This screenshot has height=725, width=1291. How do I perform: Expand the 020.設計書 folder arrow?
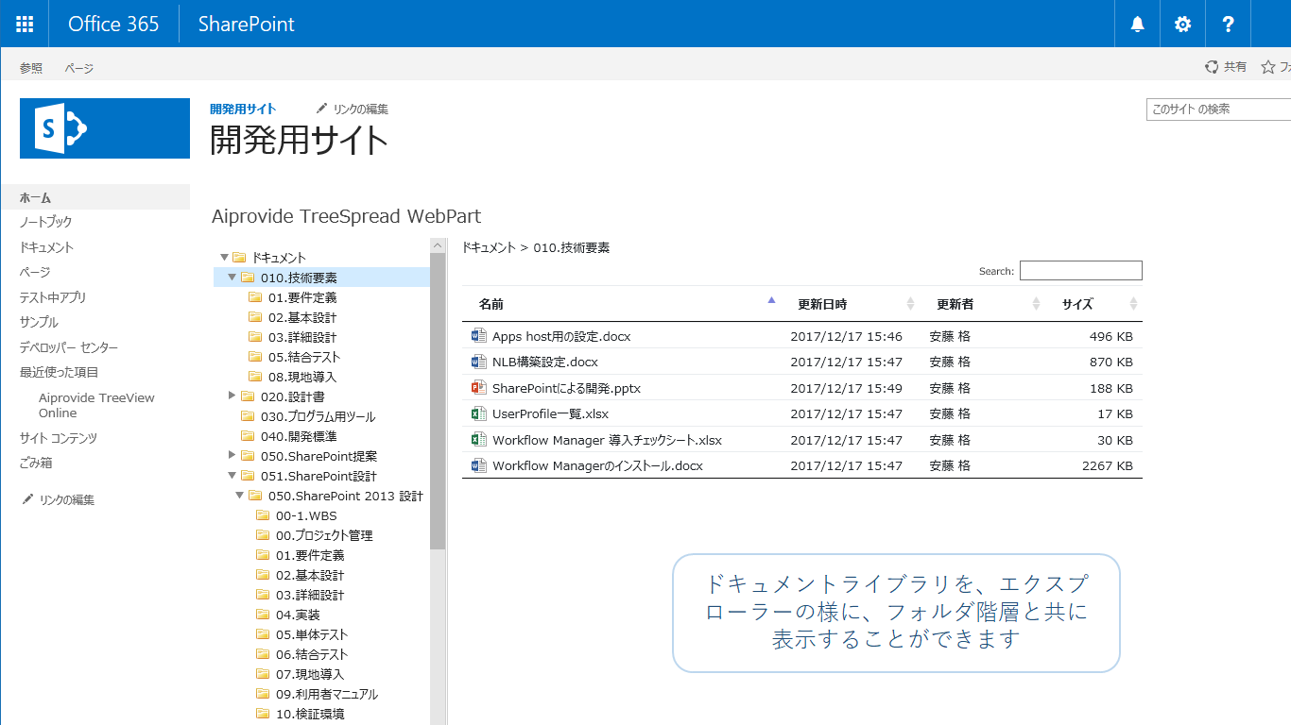coord(232,396)
